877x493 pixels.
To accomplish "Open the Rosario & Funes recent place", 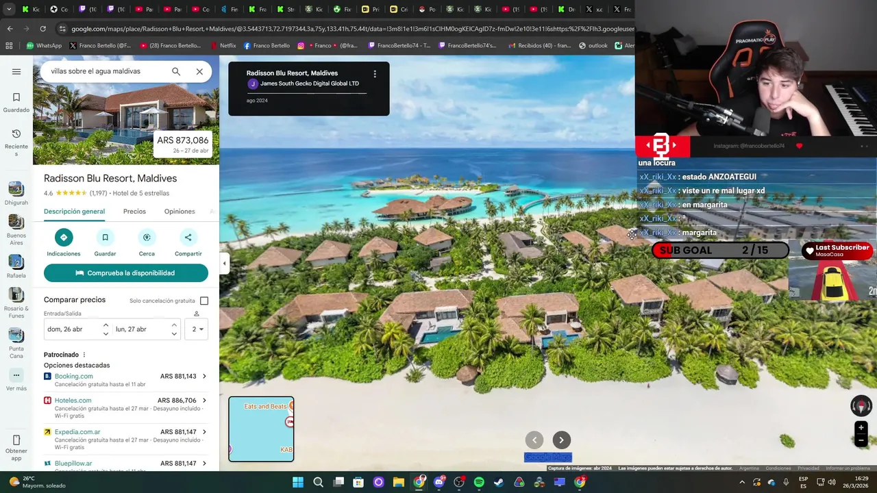I will [16, 303].
